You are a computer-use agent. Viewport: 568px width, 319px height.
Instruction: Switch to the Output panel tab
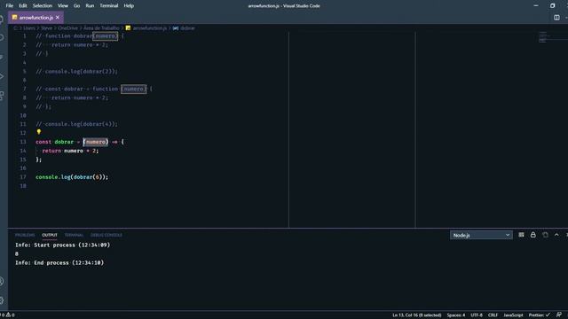pos(50,235)
